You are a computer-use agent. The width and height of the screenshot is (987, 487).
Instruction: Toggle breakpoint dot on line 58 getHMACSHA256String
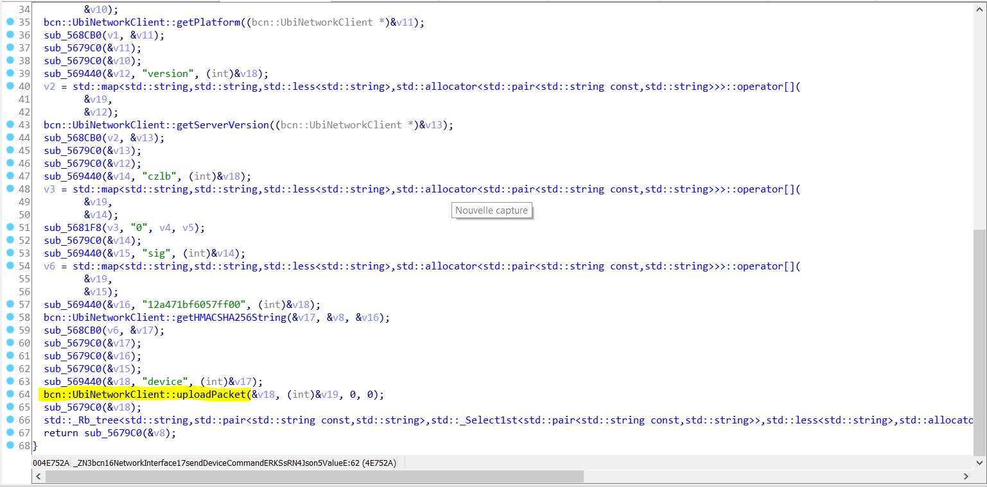click(10, 317)
